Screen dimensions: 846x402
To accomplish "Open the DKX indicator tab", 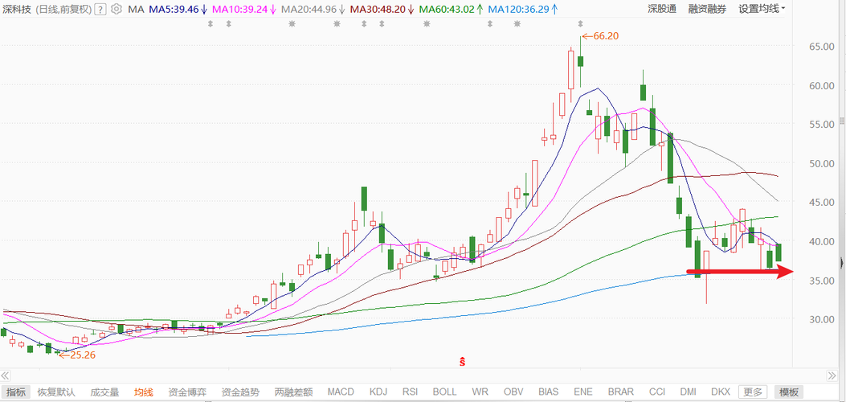I will (721, 392).
